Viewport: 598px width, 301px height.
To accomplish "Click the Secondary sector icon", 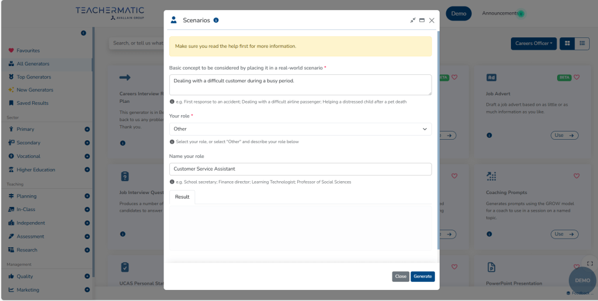I will (11, 142).
